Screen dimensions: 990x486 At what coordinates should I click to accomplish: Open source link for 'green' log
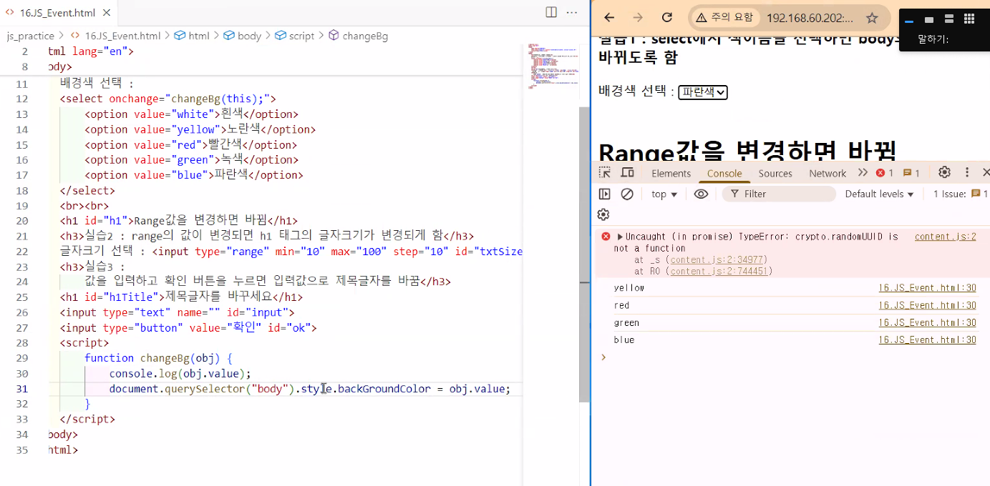(927, 322)
